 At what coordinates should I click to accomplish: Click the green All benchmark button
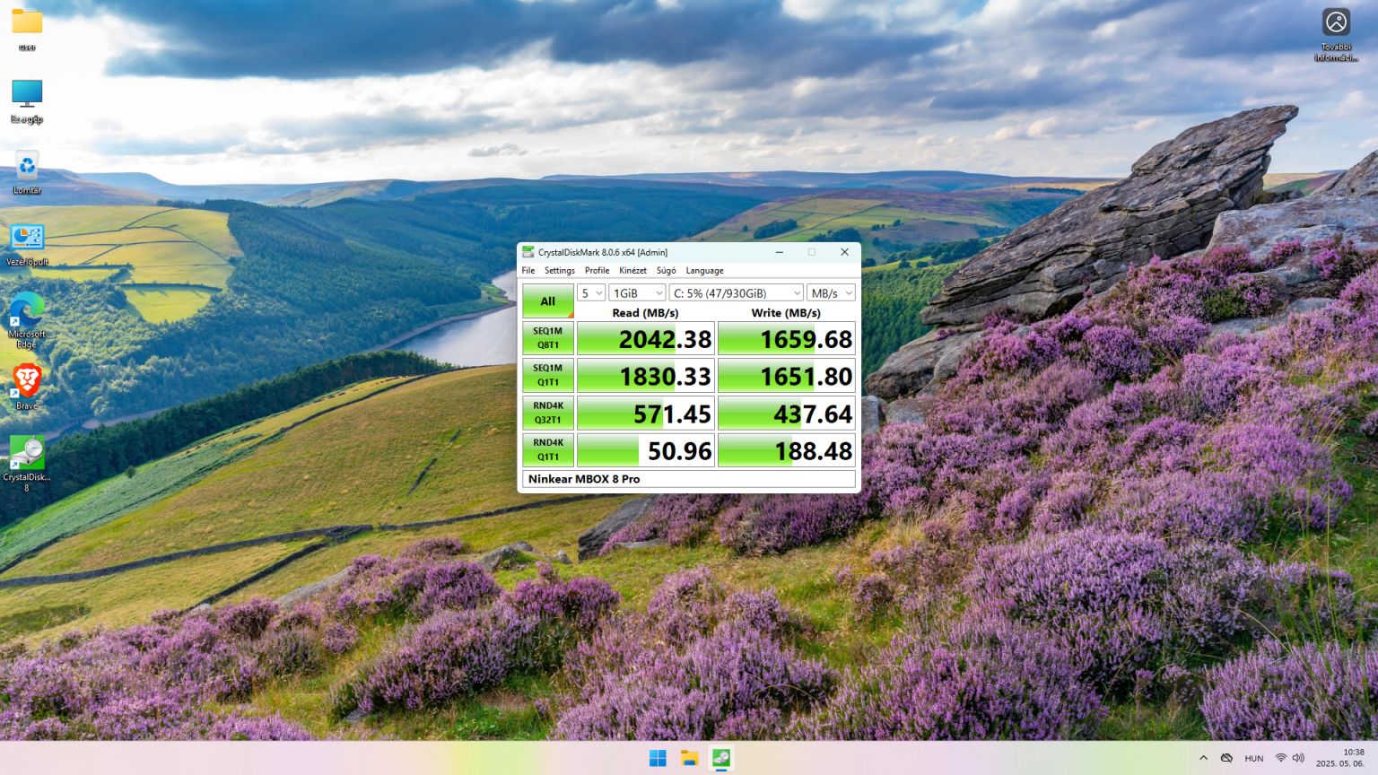coord(548,301)
